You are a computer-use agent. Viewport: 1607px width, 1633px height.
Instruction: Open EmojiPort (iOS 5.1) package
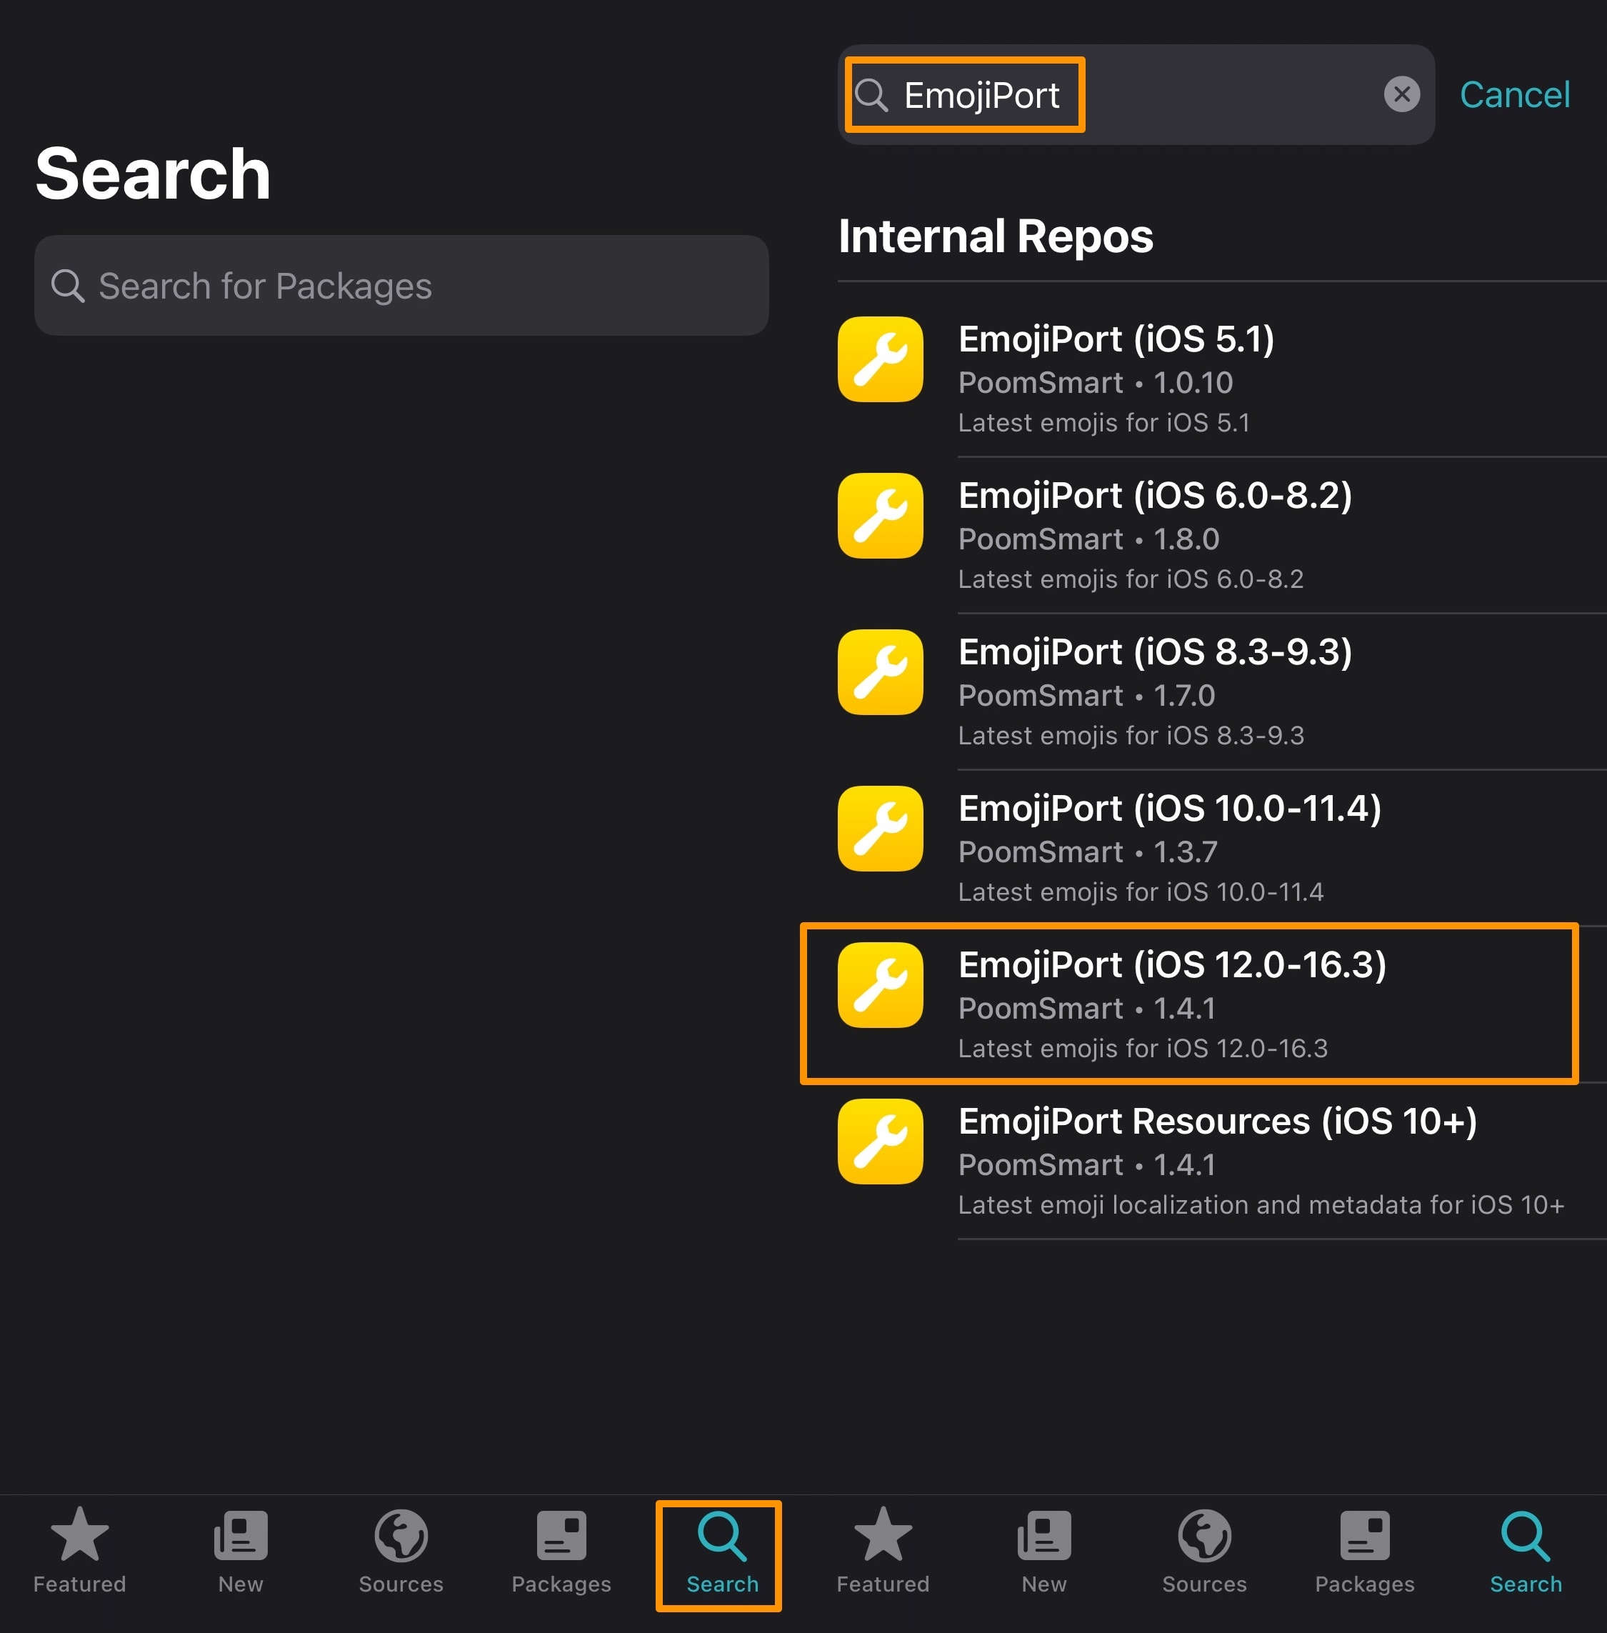[x=1222, y=377]
